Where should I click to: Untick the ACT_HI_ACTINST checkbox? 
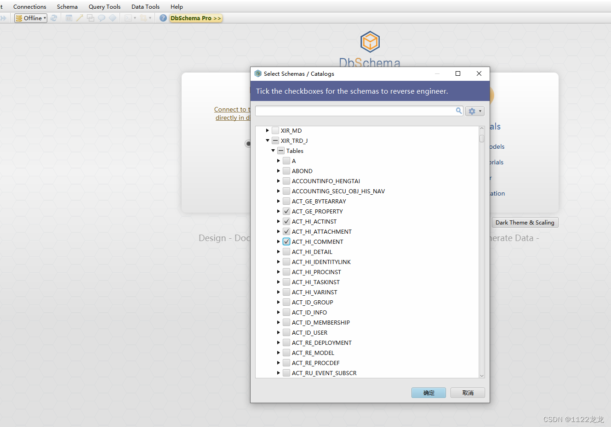click(x=286, y=221)
